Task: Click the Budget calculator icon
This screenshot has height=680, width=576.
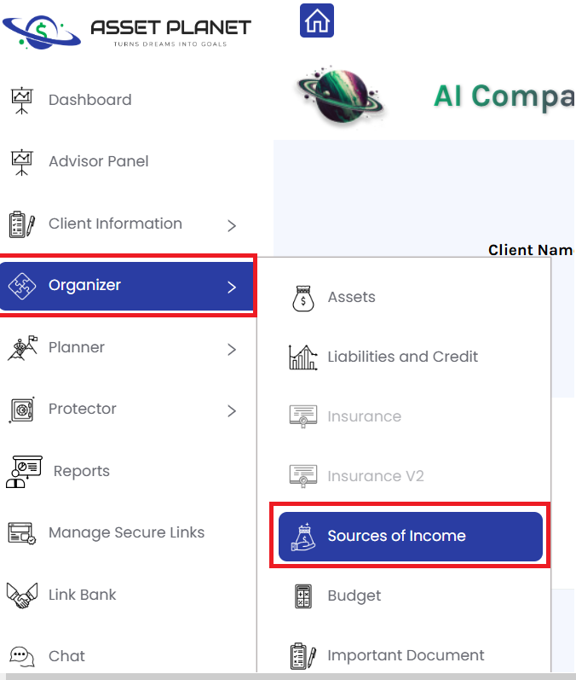Action: pyautogui.click(x=302, y=596)
